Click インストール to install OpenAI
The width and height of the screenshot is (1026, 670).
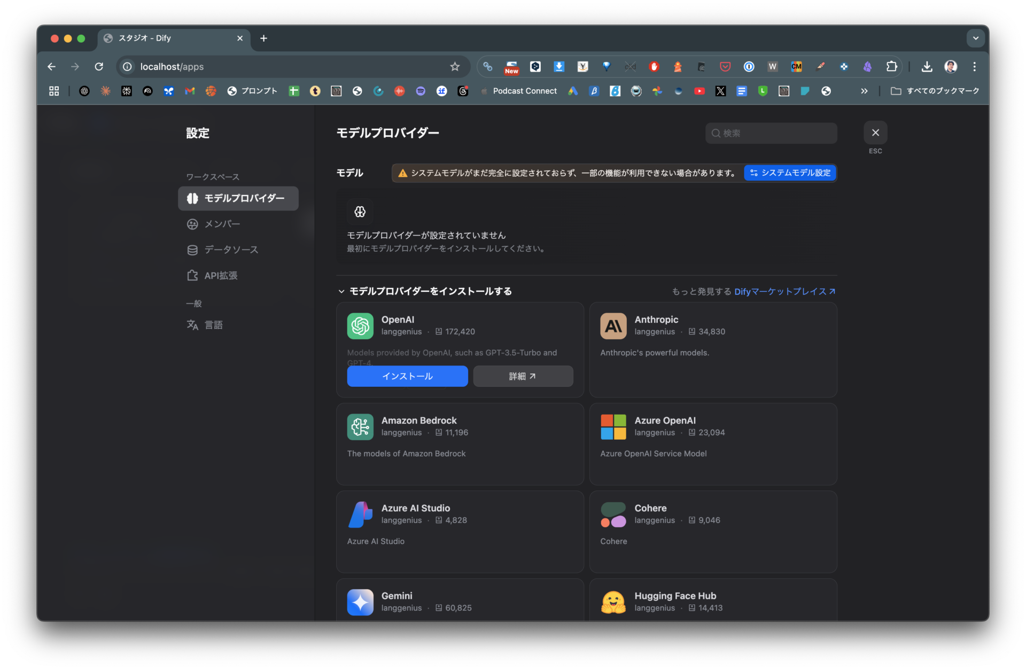[407, 376]
